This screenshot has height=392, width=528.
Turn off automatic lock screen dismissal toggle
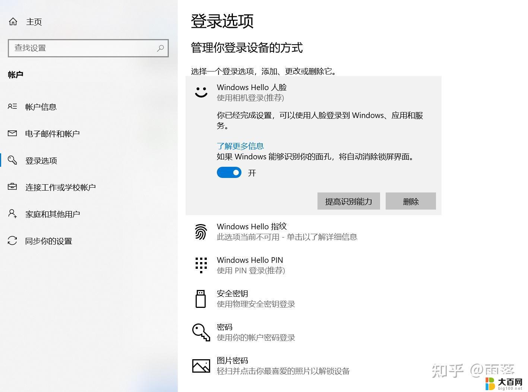(229, 172)
